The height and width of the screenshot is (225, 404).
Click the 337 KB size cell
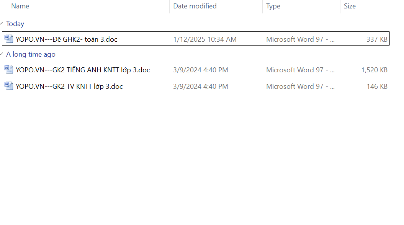tap(376, 39)
